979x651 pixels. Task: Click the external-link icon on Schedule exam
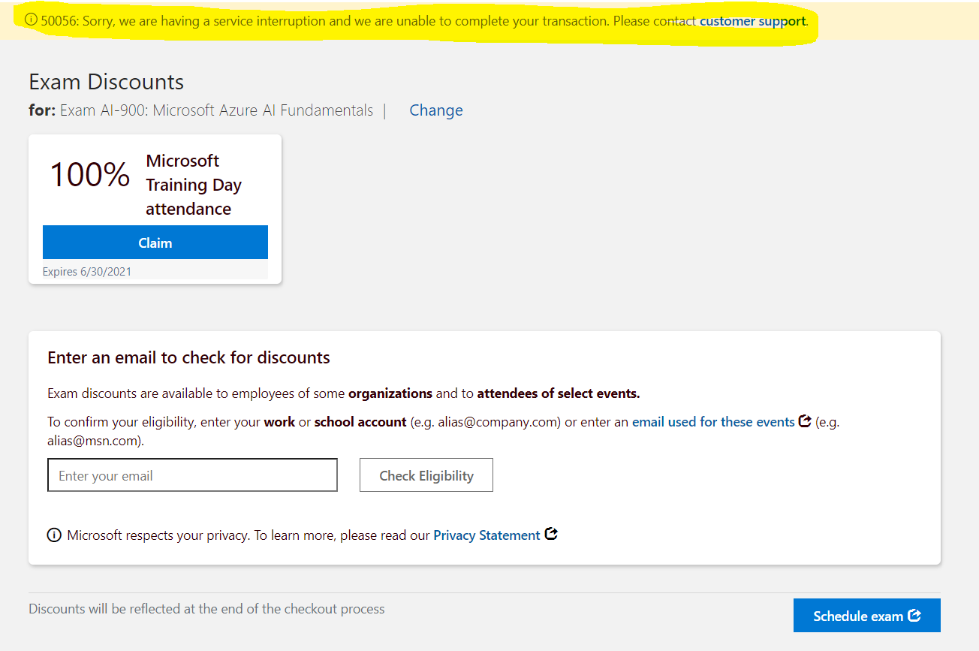(914, 616)
